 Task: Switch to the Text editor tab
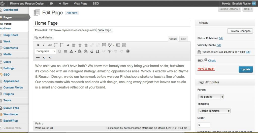[183, 39]
